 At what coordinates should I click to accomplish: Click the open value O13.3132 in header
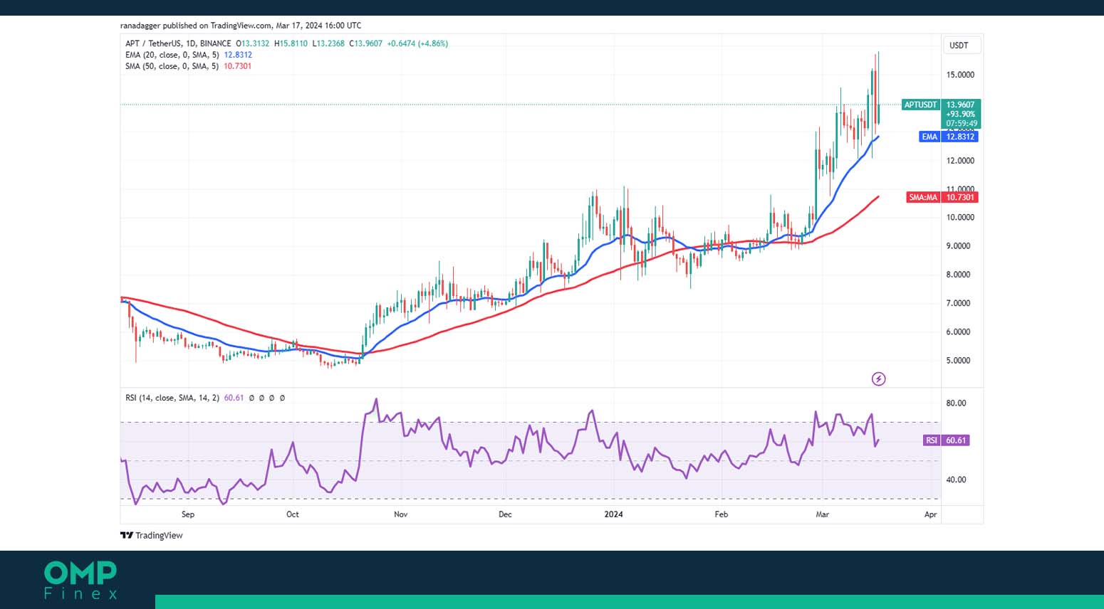pyautogui.click(x=253, y=43)
